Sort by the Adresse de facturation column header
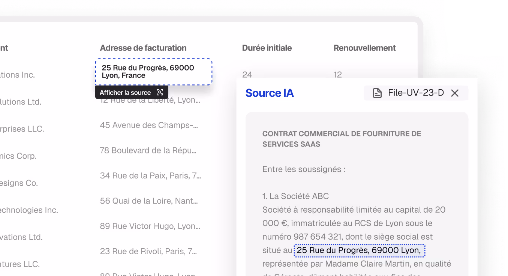The width and height of the screenshot is (508, 276). 143,48
